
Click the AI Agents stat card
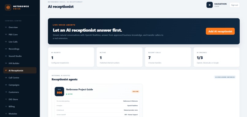71,57
